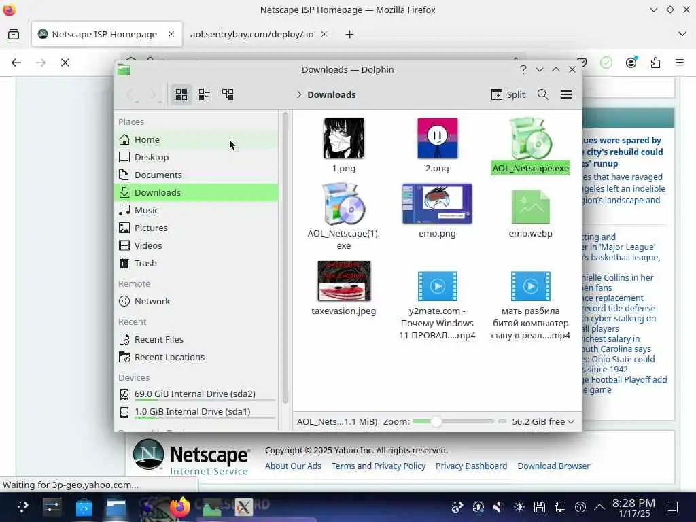The width and height of the screenshot is (696, 522).
Task: Open KDE application launcher in taskbar
Action: tap(22, 506)
